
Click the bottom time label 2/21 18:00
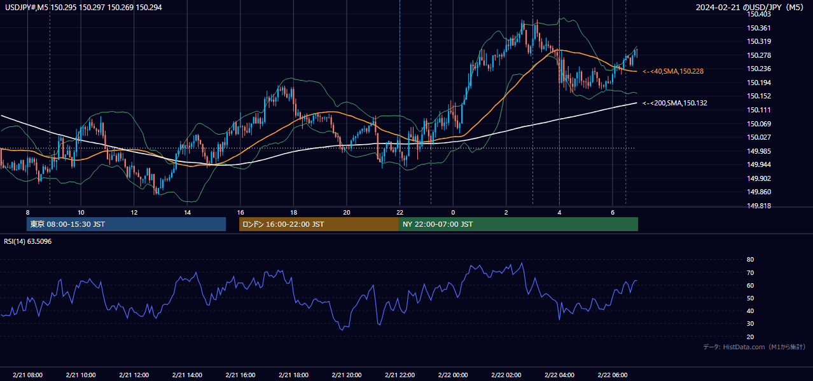[x=293, y=375]
